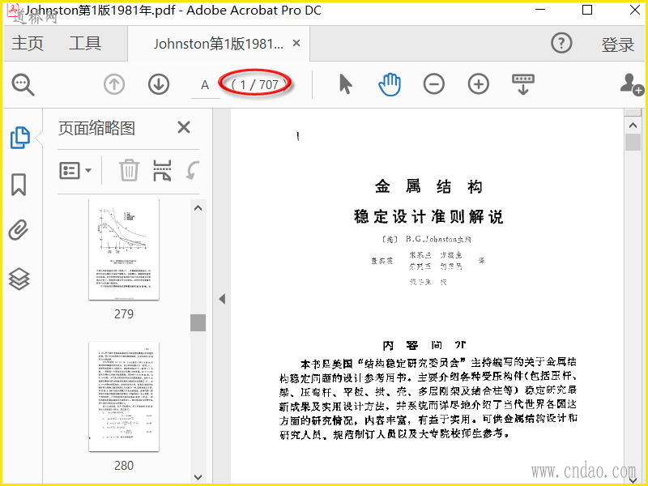Click thumbnail panel scroll up arrow
648x486 pixels.
click(198, 208)
